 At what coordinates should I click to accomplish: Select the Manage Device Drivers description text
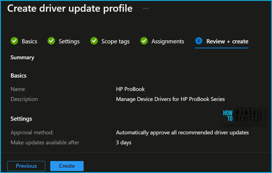tap(170, 99)
